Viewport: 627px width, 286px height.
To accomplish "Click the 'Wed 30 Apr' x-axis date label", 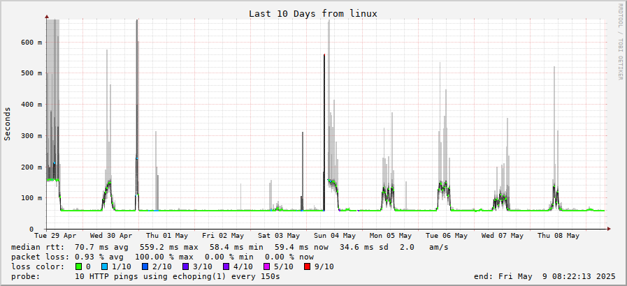I will [x=111, y=236].
